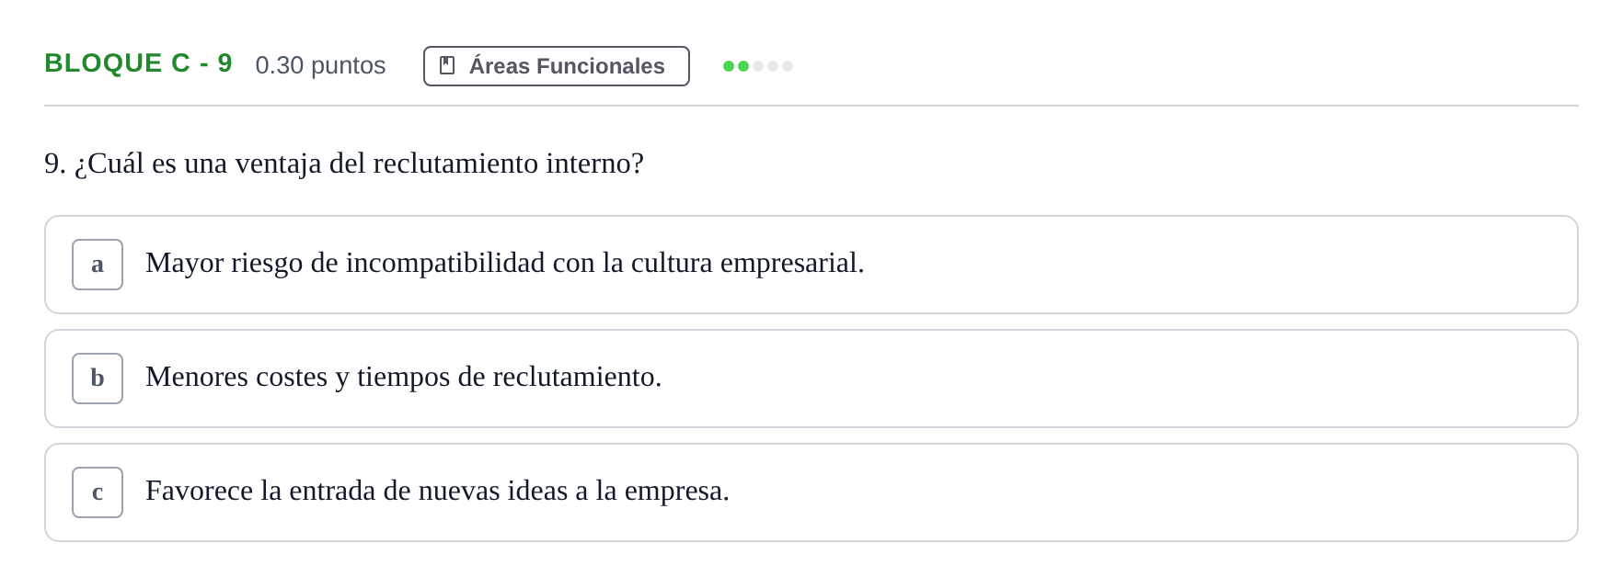Click the question text about reclutamiento interno

tap(359, 164)
